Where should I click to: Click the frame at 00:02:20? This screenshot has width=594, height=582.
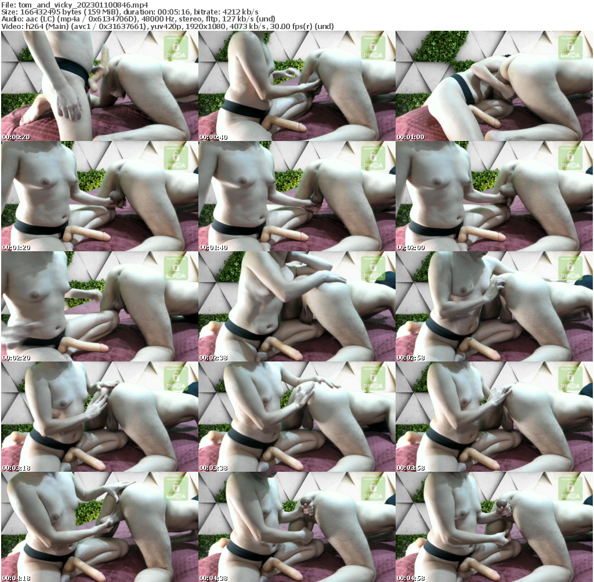pos(99,306)
